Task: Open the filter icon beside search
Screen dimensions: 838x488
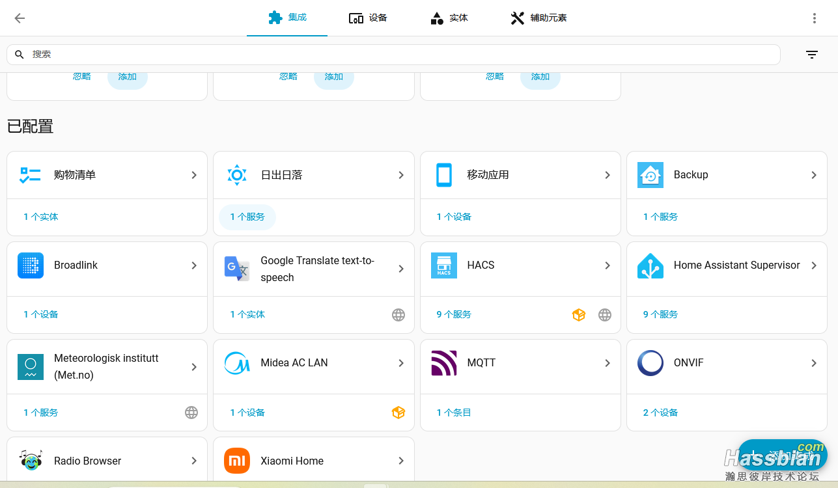Action: point(811,55)
